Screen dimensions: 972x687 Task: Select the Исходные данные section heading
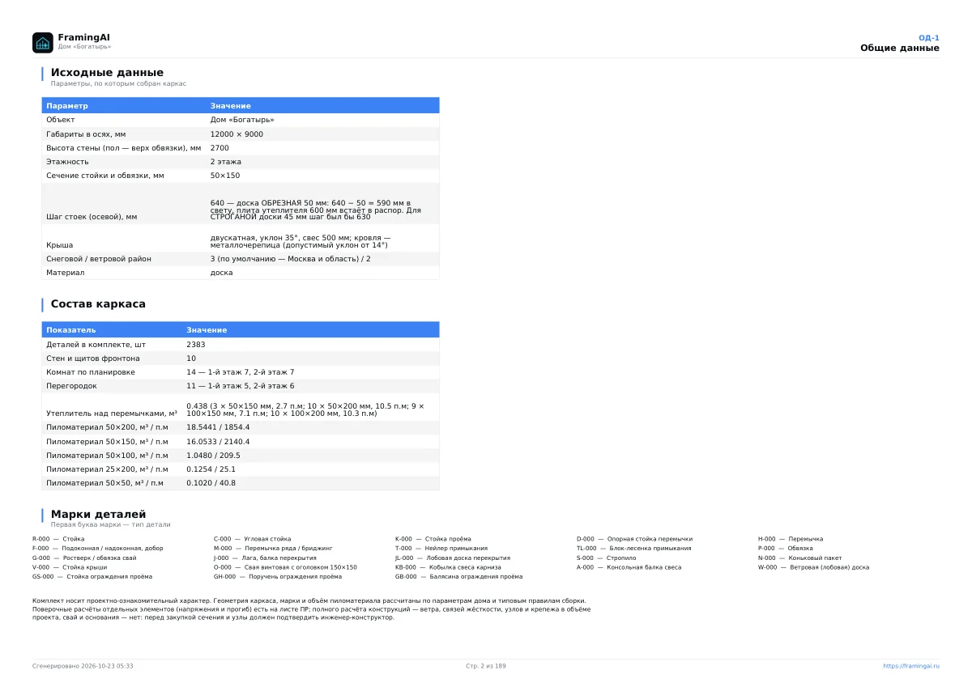click(107, 73)
